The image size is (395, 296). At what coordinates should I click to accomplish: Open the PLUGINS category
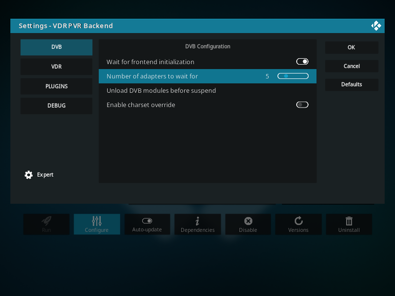(x=56, y=86)
